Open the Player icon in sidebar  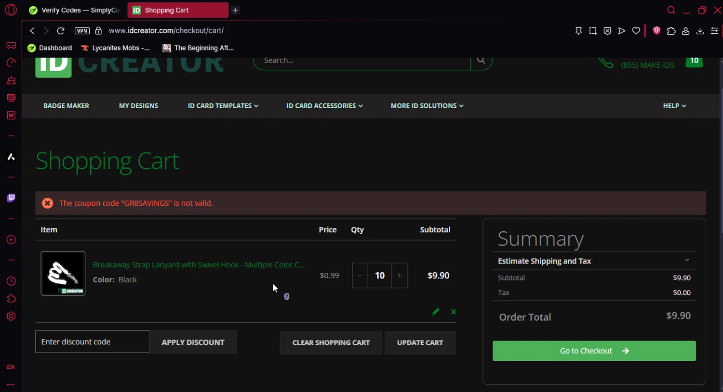click(x=11, y=240)
